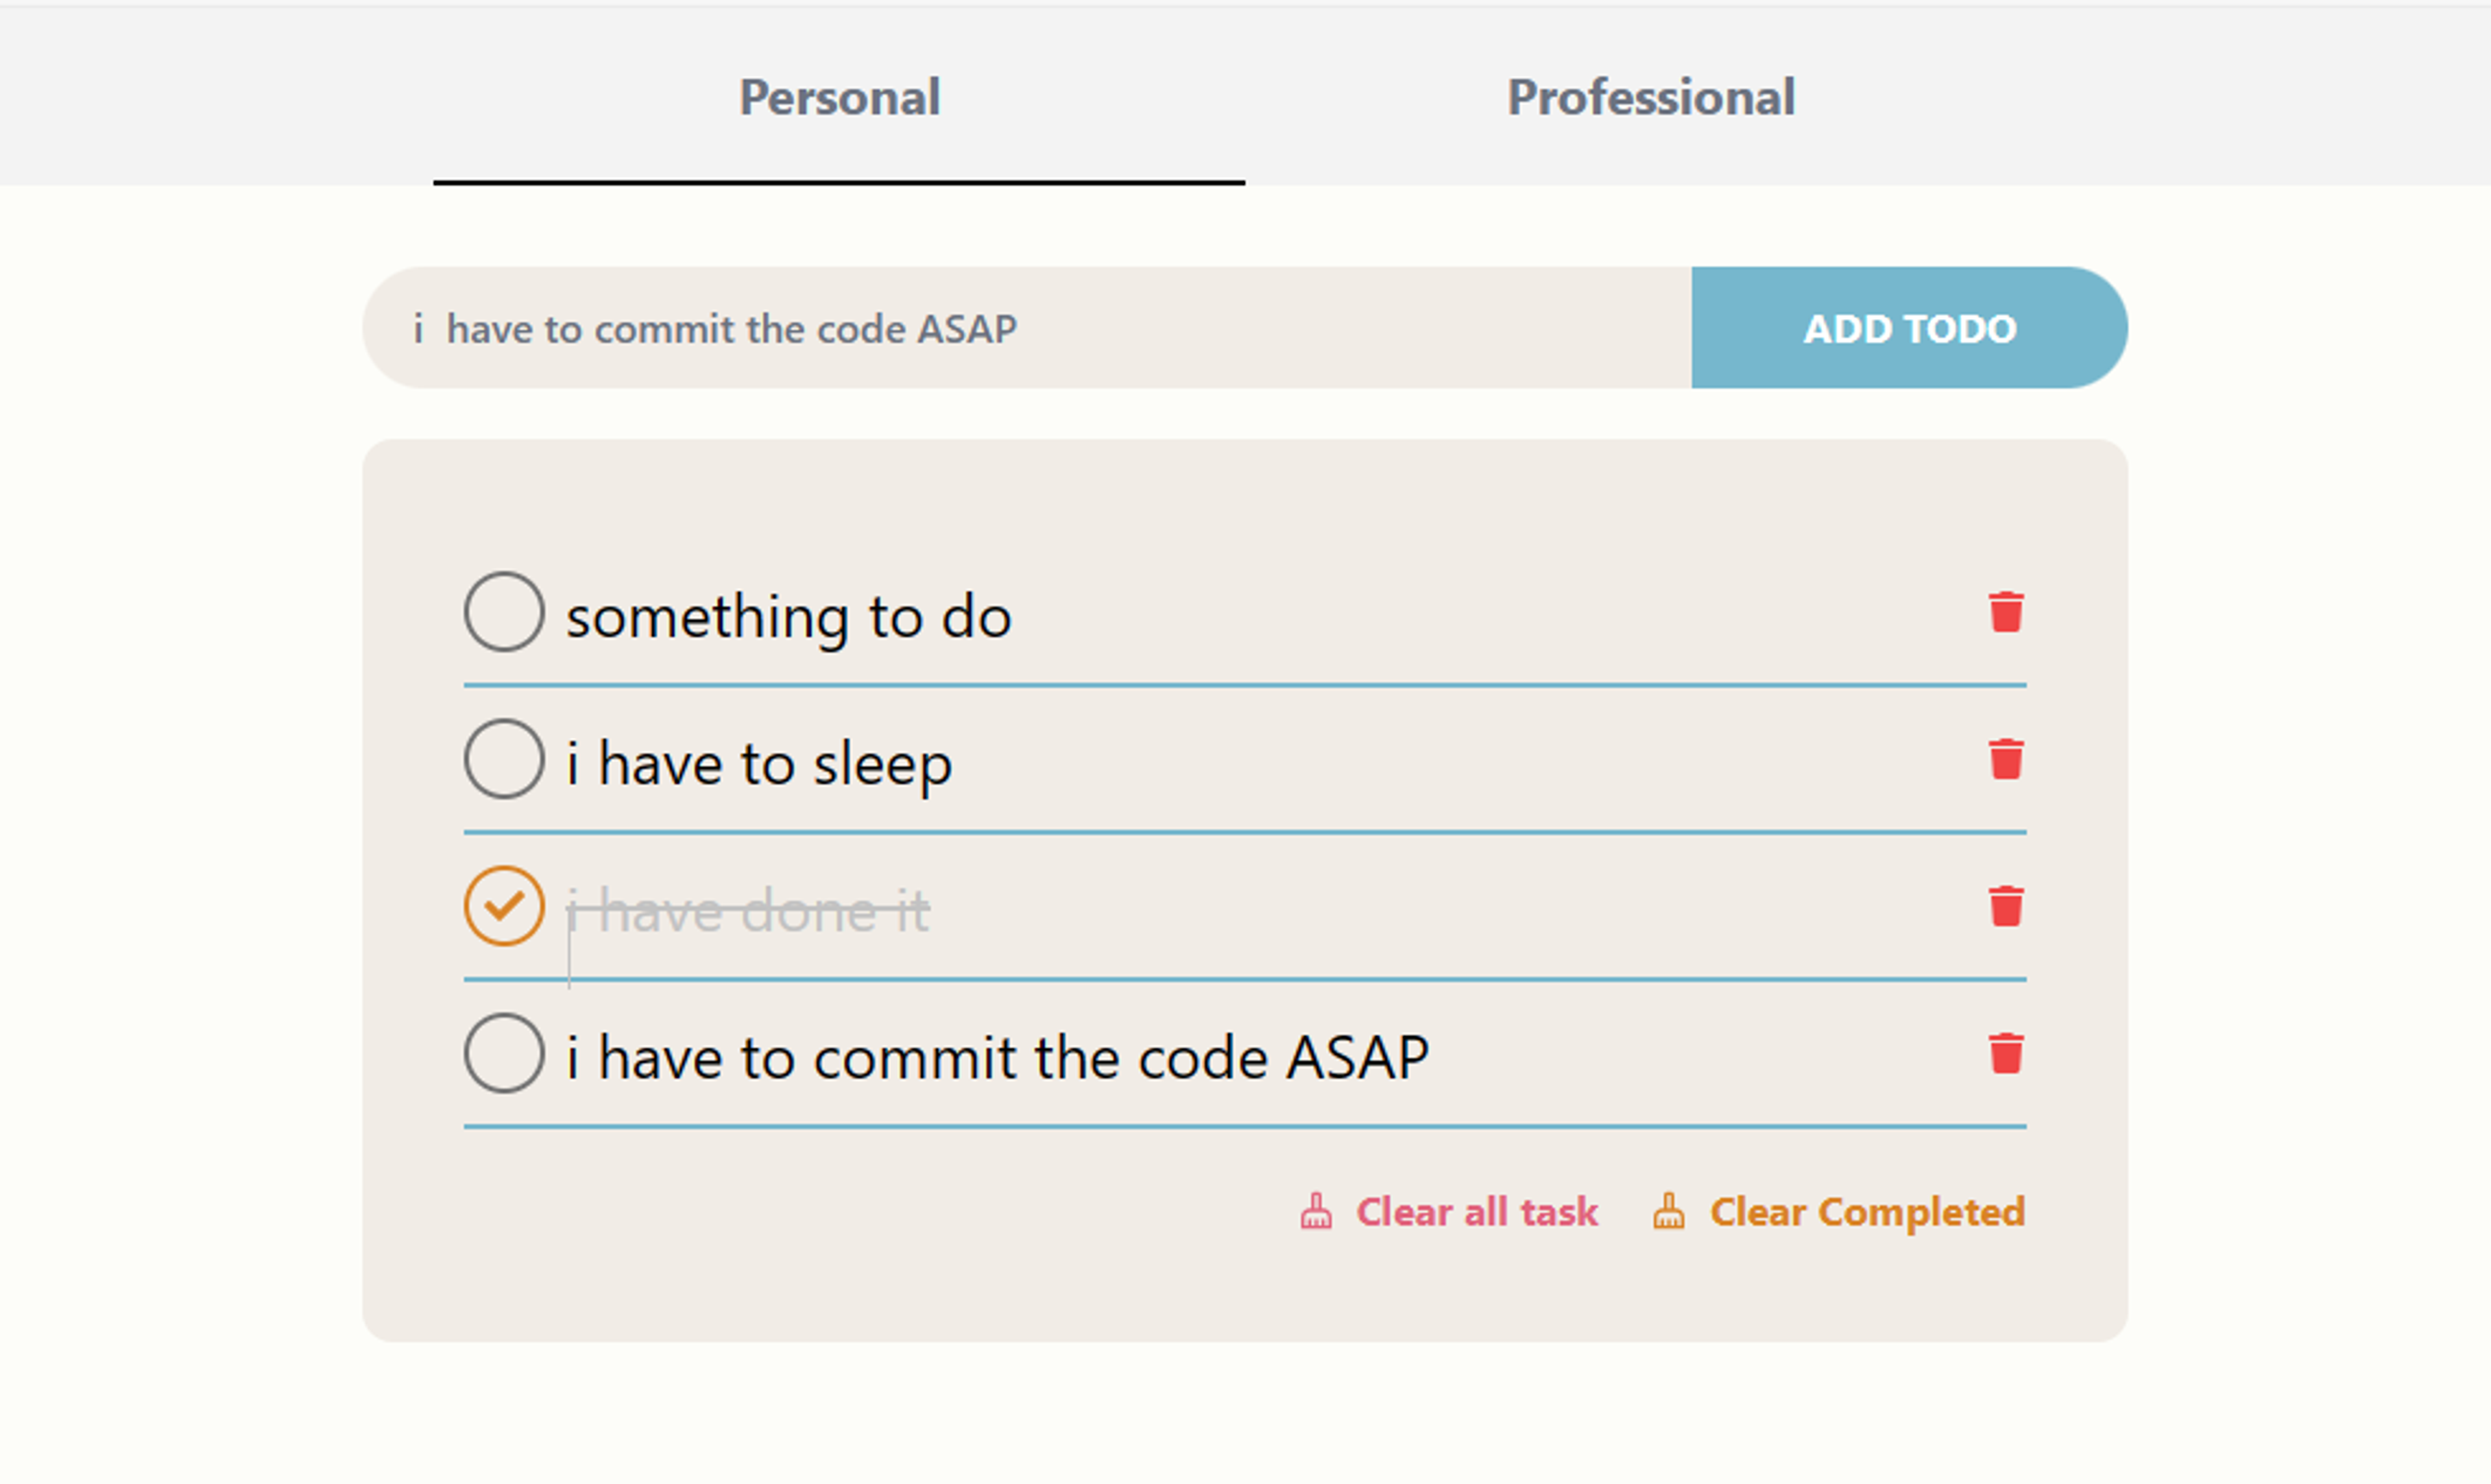Tick the 'commit the code ASAP' circle
This screenshot has width=2491, height=1484.
[504, 1053]
